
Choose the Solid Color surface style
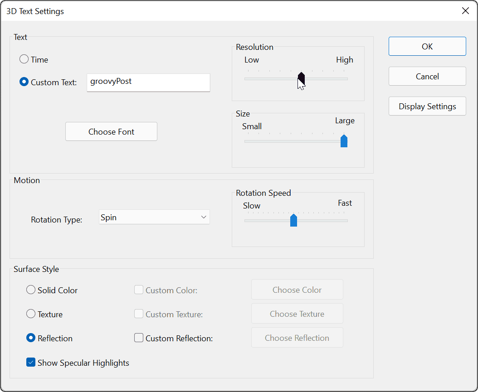coord(30,290)
